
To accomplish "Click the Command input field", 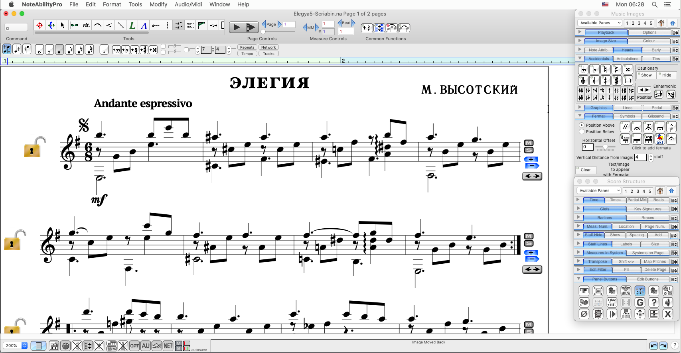I will coord(16,27).
